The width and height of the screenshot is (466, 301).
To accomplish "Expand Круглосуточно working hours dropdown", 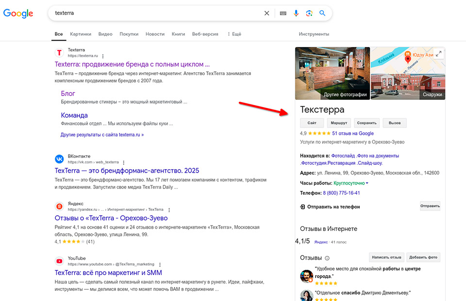I will (351, 183).
